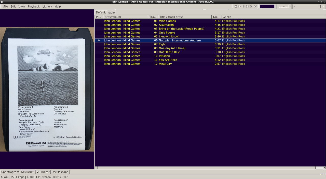Switch to the radio playlist tab
The height and width of the screenshot is (179, 326).
pos(111,12)
